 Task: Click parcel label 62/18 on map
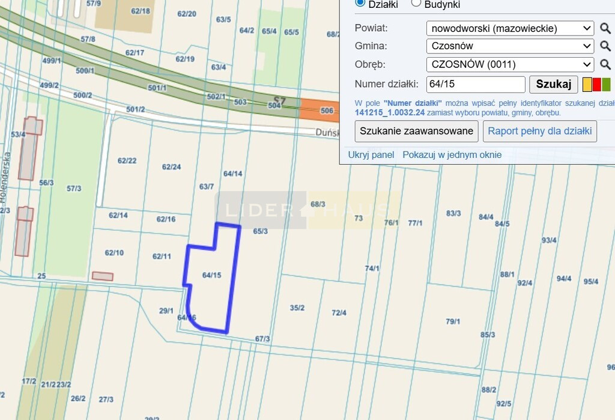141,11
